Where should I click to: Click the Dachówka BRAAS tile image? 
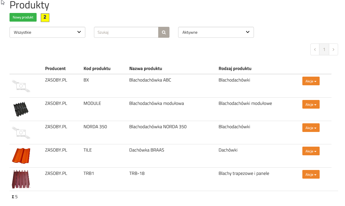21,156
